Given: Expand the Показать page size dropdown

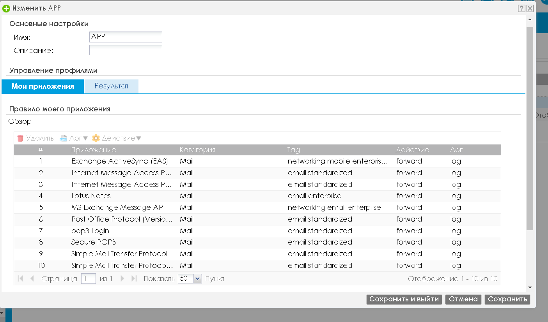Looking at the screenshot, I should 197,279.
